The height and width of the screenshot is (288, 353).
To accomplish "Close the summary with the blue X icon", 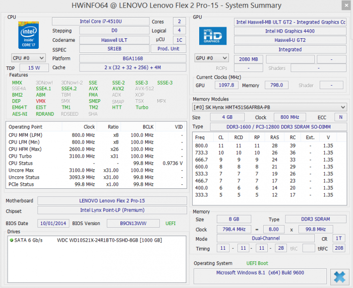I will [339, 276].
